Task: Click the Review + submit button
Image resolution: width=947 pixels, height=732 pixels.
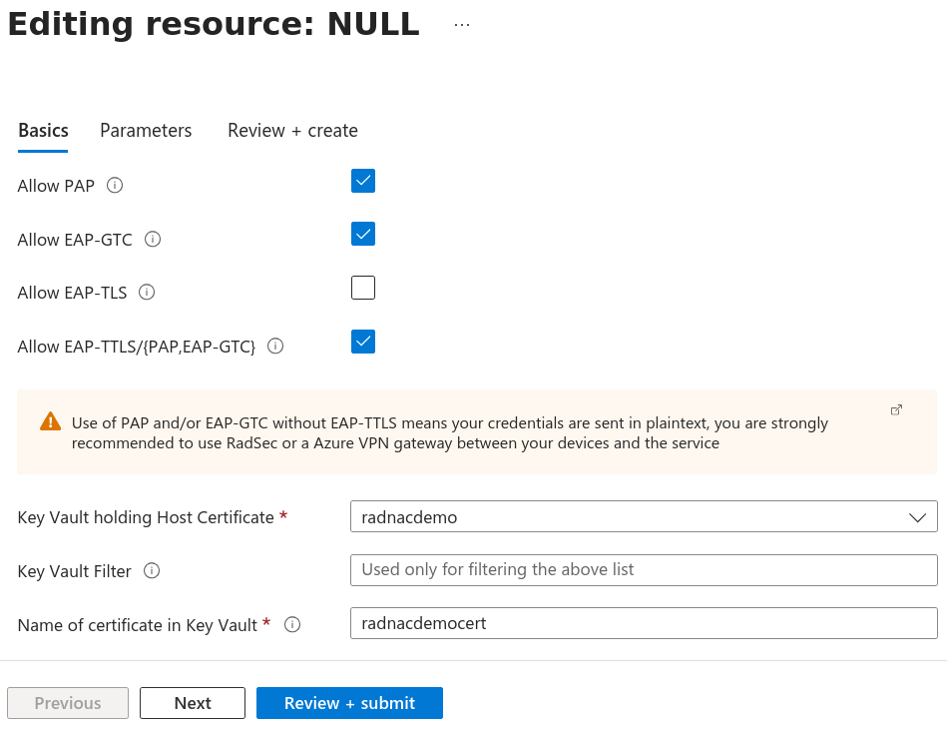Action: click(x=349, y=703)
